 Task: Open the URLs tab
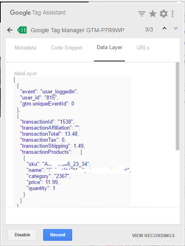pos(143,48)
